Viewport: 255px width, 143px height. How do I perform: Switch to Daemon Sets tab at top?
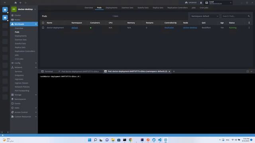click(x=127, y=8)
